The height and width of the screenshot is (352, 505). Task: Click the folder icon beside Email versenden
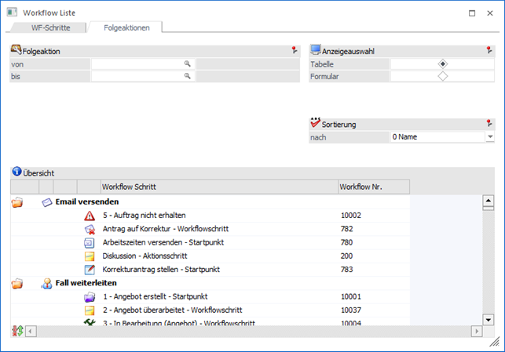tap(17, 201)
